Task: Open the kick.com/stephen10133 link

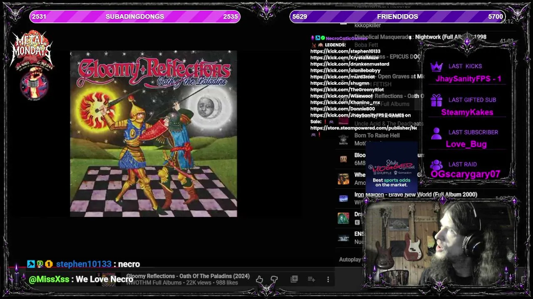Action: click(x=345, y=51)
